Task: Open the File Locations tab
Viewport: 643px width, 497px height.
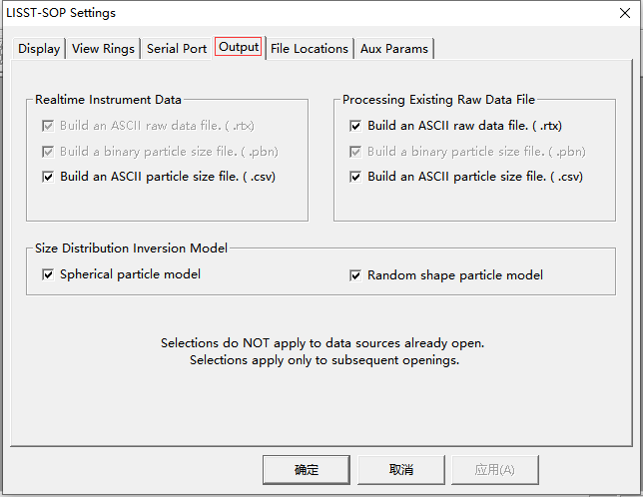Action: tap(310, 49)
